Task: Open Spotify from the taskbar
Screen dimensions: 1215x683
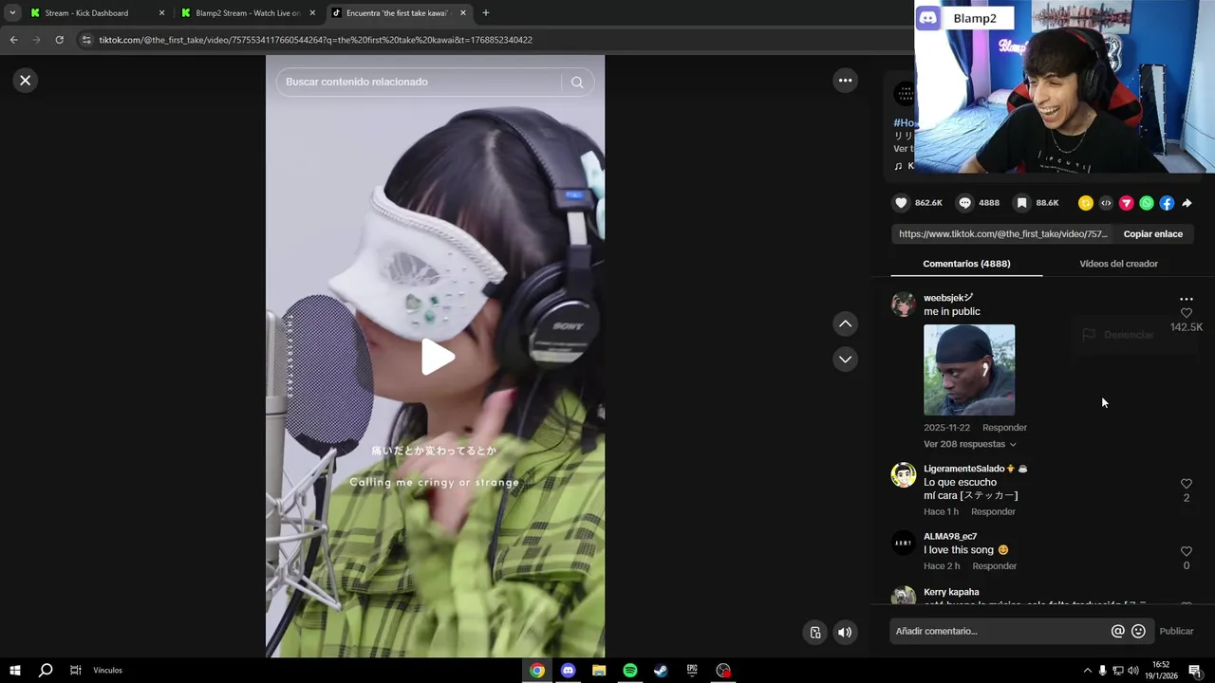Action: [x=630, y=671]
